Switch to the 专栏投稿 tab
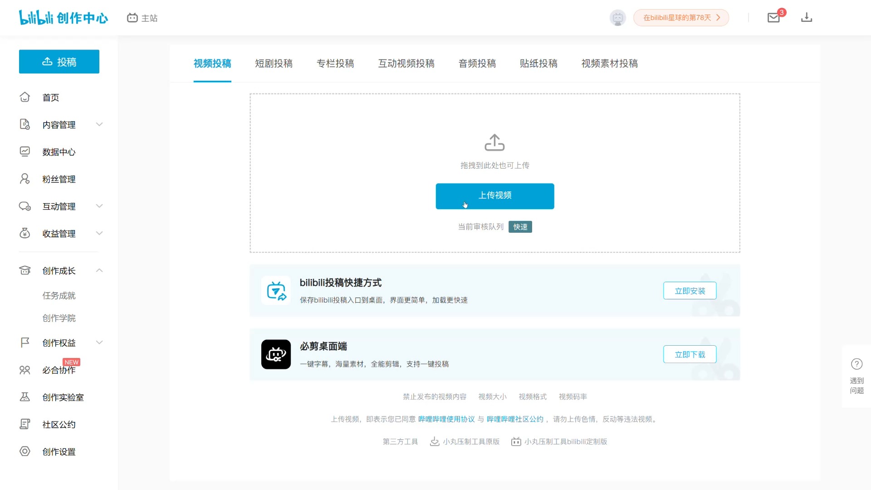This screenshot has height=490, width=871. pyautogui.click(x=335, y=64)
